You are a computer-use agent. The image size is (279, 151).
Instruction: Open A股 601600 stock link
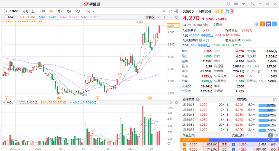coord(201,35)
